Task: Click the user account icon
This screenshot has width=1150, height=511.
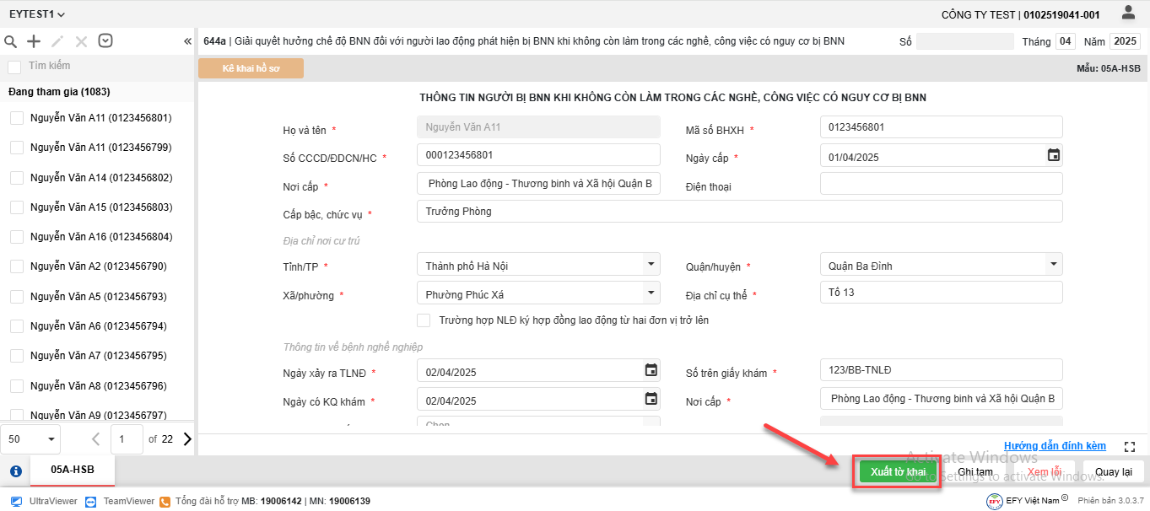Action: pyautogui.click(x=1128, y=13)
